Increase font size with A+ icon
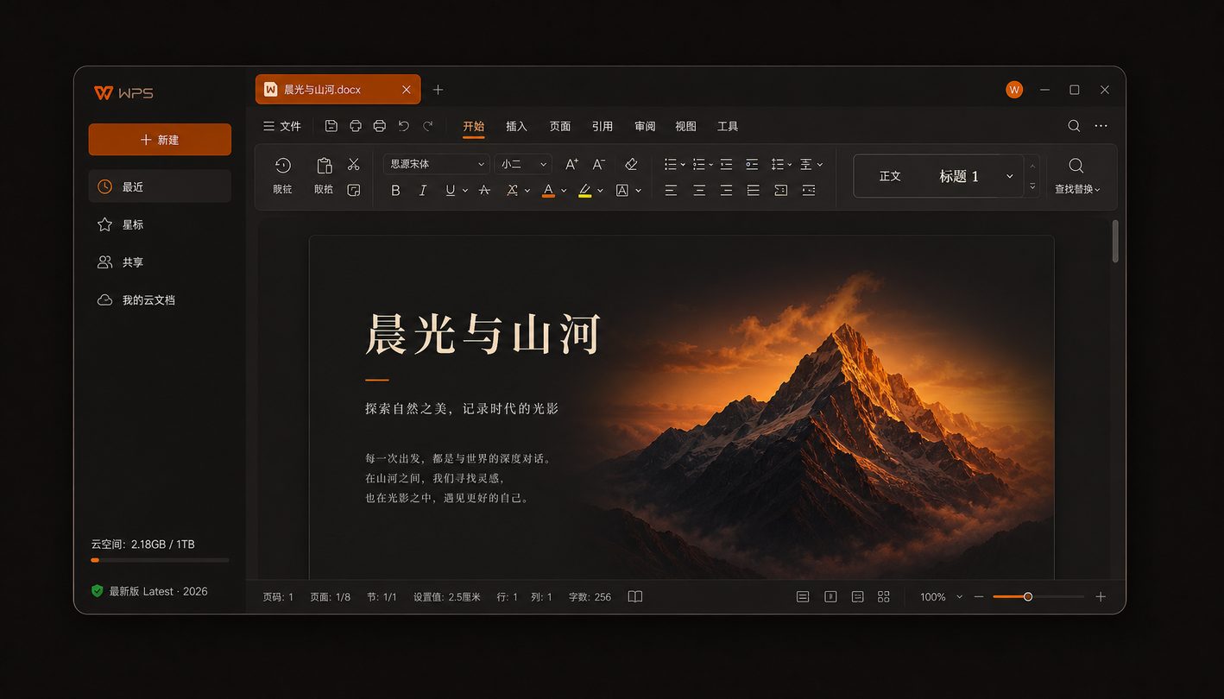The width and height of the screenshot is (1224, 699). (x=571, y=164)
